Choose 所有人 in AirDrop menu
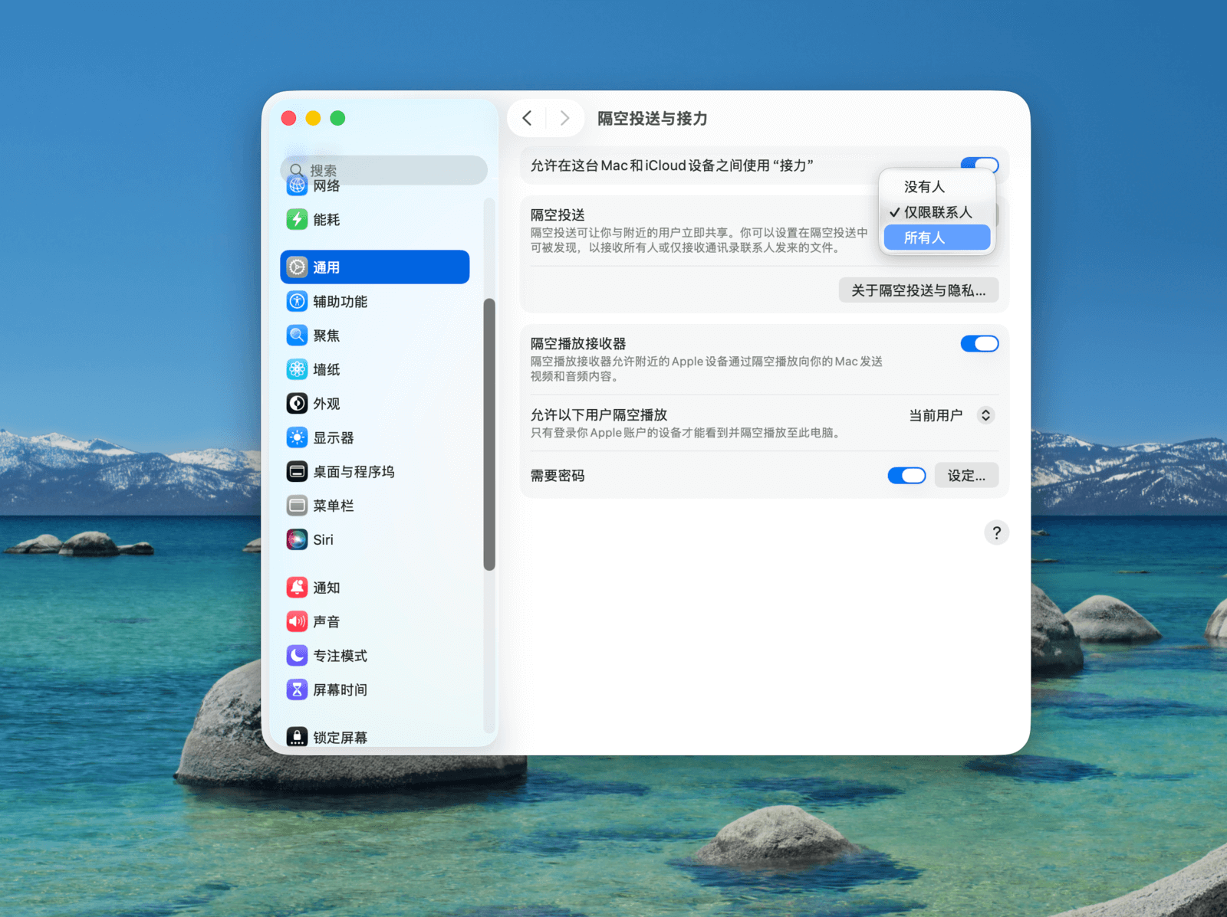Viewport: 1227px width, 917px height. 936,237
